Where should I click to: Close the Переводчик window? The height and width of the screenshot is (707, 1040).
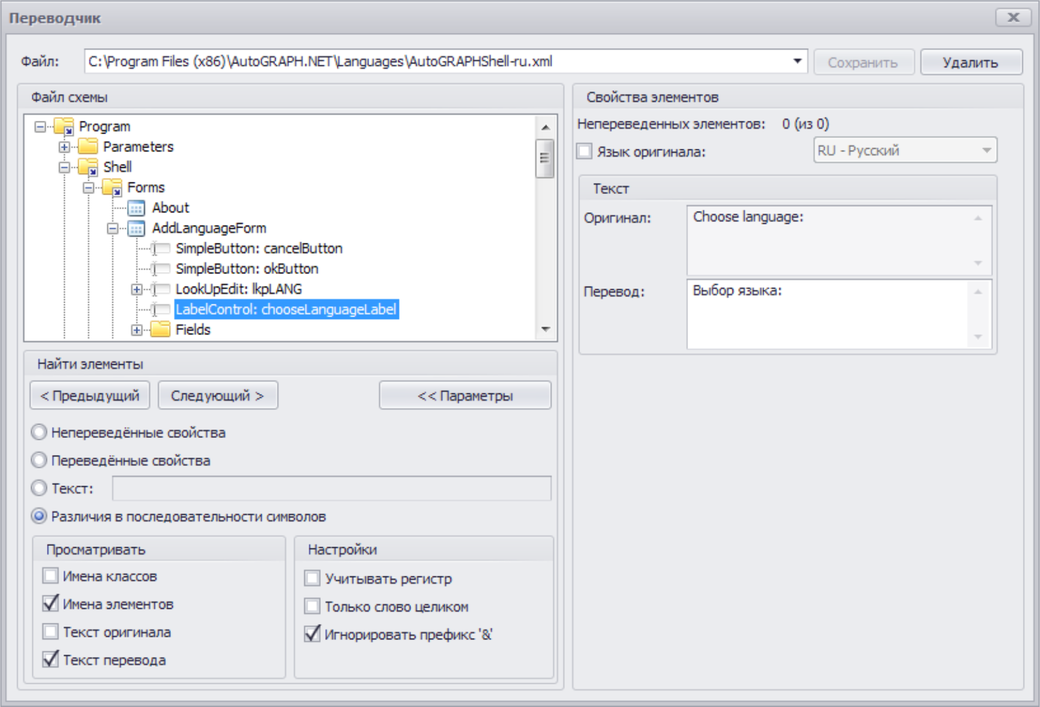[x=1013, y=17]
